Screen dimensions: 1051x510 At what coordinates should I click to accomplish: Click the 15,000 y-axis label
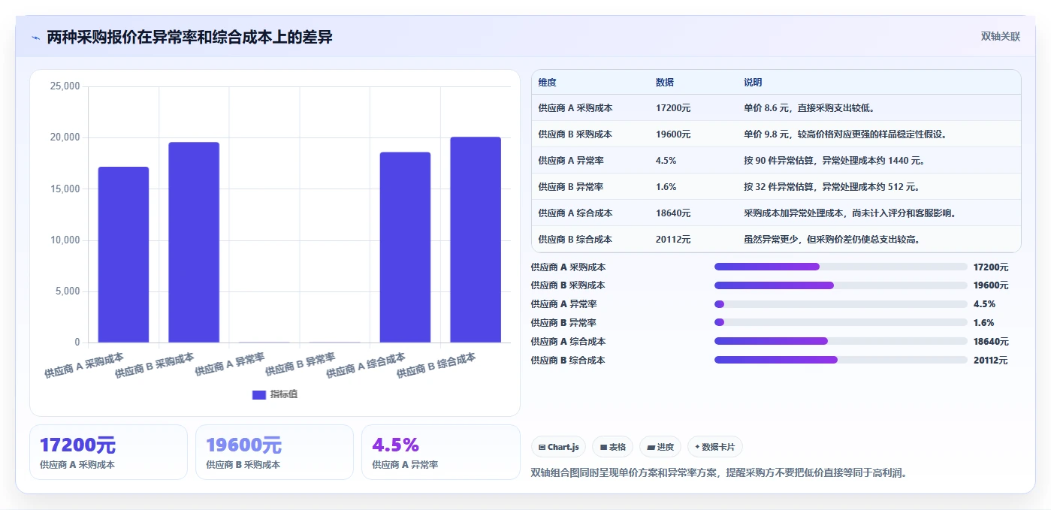click(x=65, y=189)
